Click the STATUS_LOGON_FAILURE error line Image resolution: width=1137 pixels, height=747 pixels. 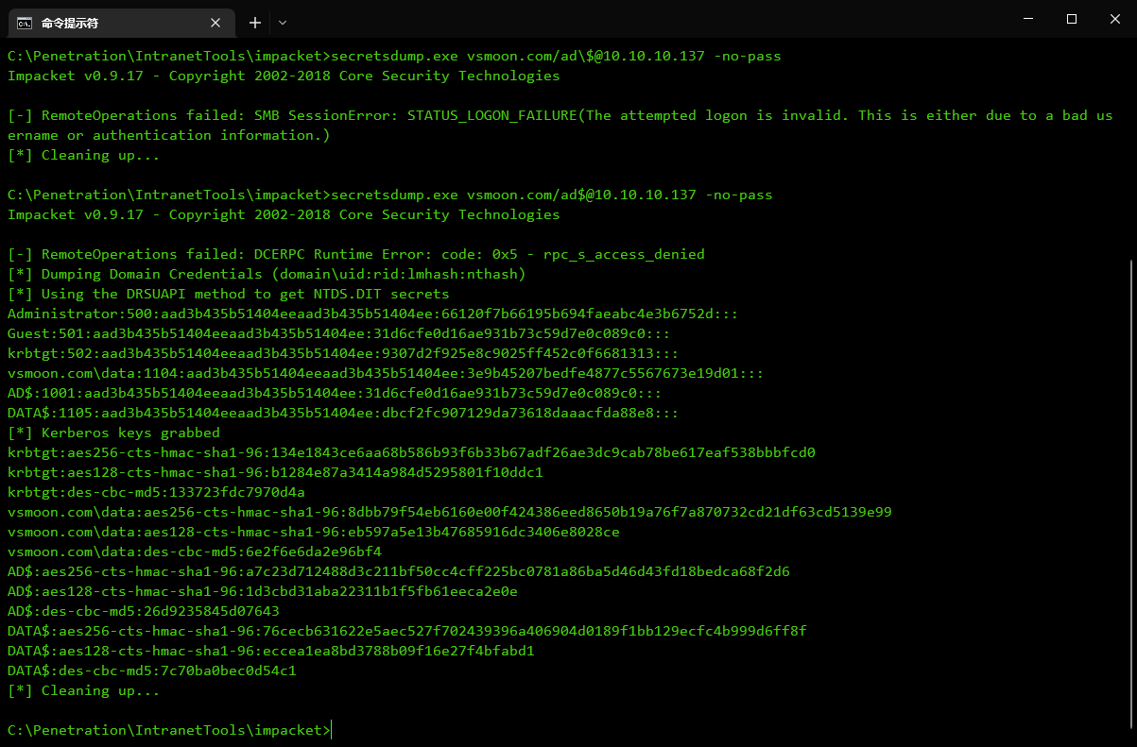(x=560, y=125)
